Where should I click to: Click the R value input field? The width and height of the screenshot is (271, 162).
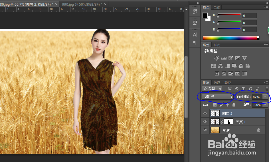pos(249,16)
